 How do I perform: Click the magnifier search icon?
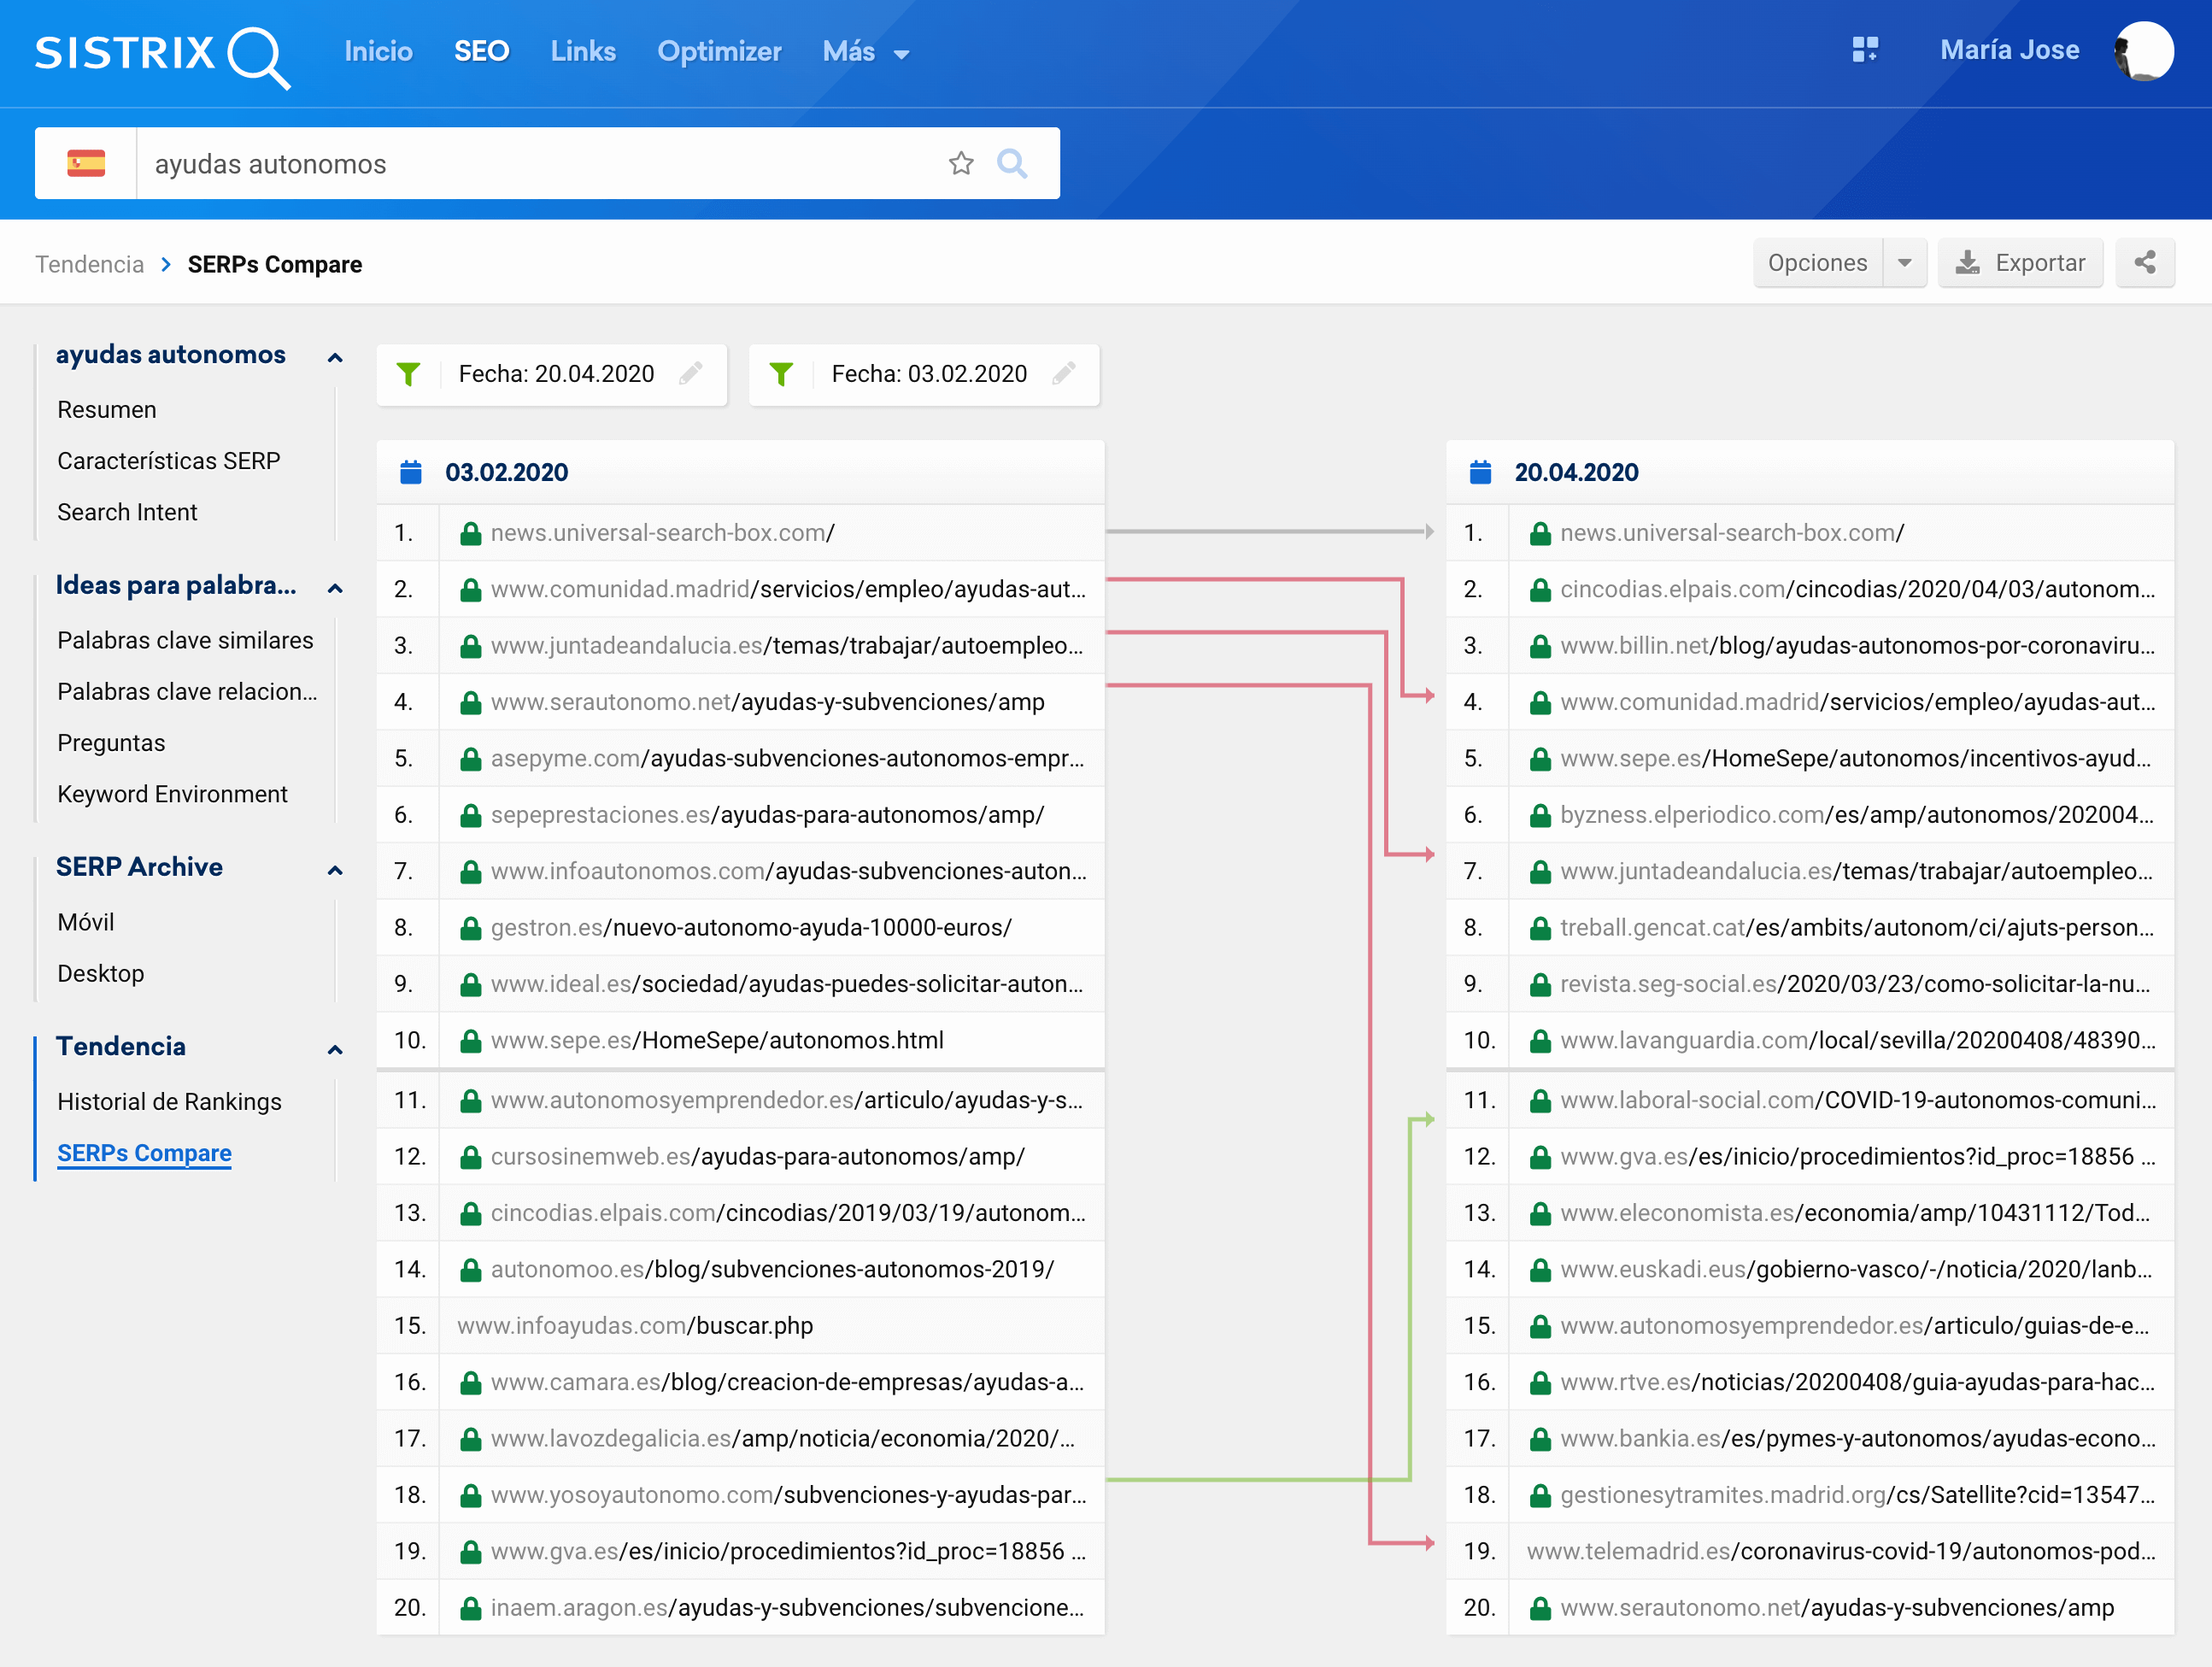click(1012, 163)
